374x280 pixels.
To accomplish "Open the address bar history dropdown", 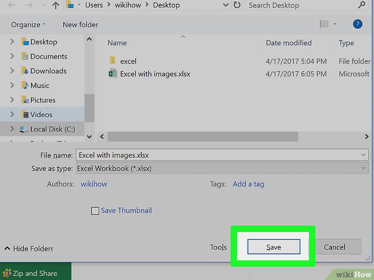I will tap(226, 5).
